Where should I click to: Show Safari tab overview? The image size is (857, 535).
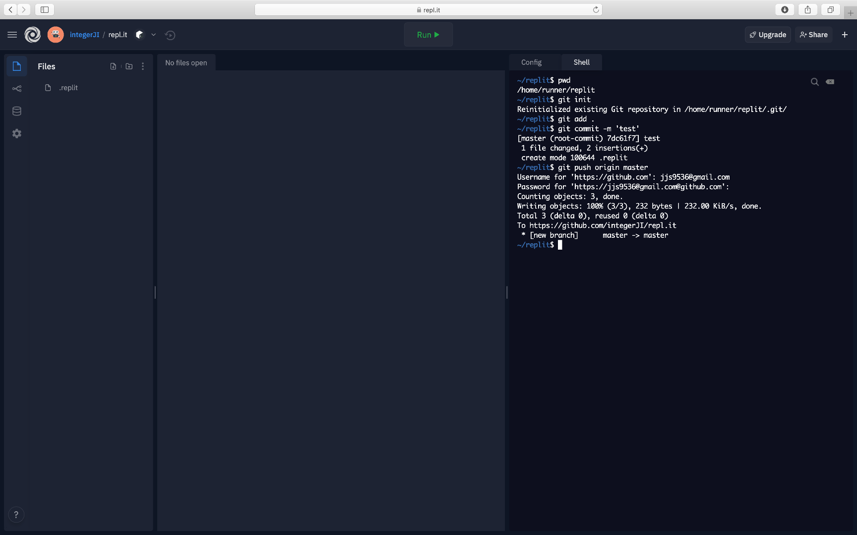(830, 9)
